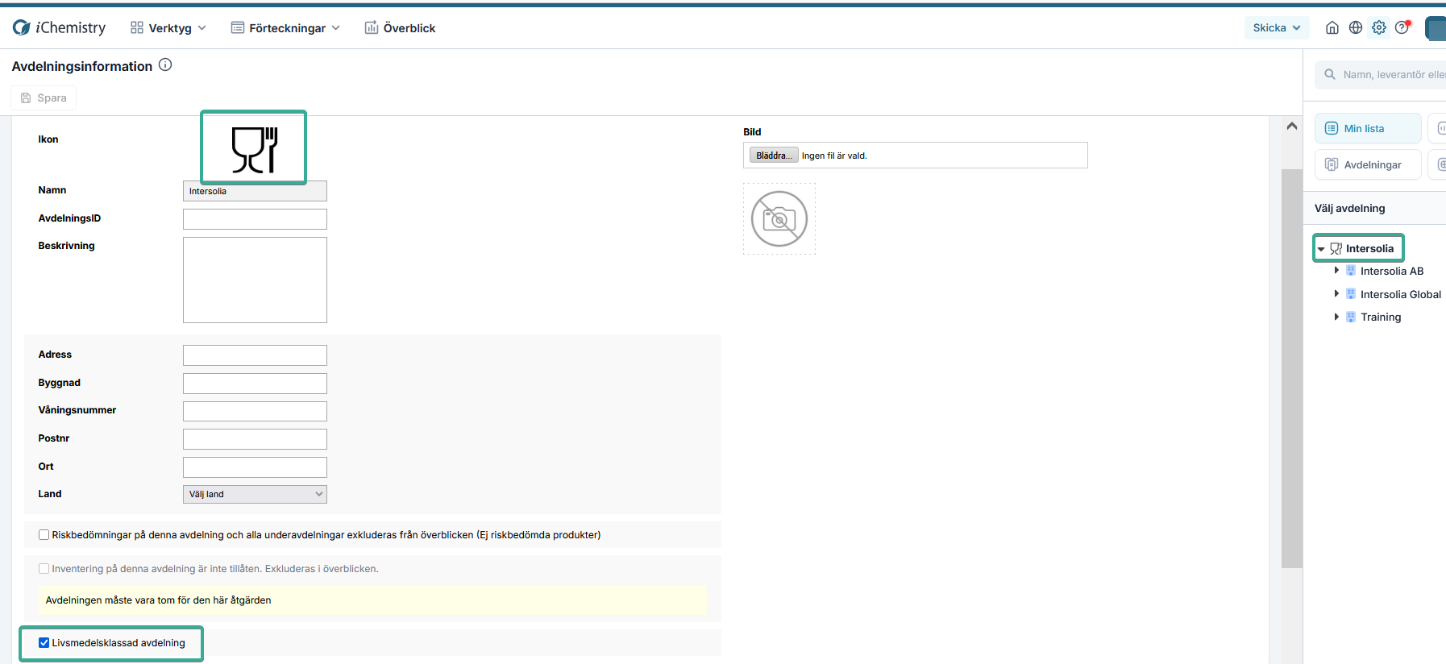Click the home icon
The height and width of the screenshot is (664, 1446).
pyautogui.click(x=1332, y=27)
